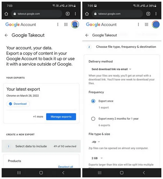Open Google apps grid on left screen

66,24
